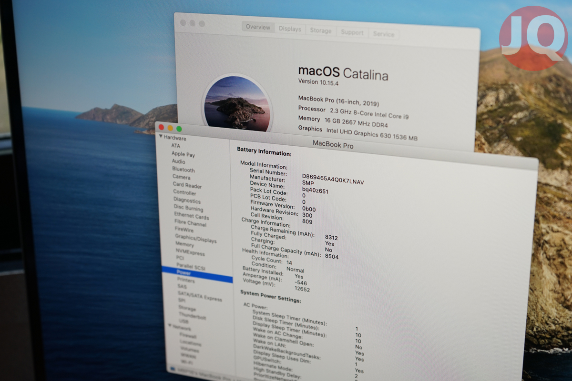Show Ethernet Cards information
Viewport: 572px width, 381px height.
pos(191,216)
